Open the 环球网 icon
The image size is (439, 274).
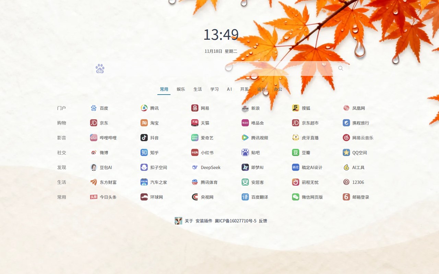click(144, 197)
